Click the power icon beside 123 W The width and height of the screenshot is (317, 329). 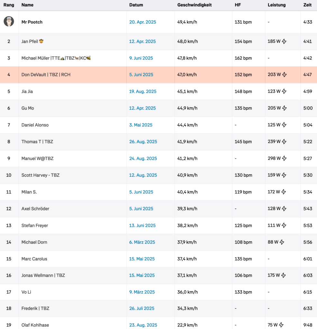pos(284,92)
